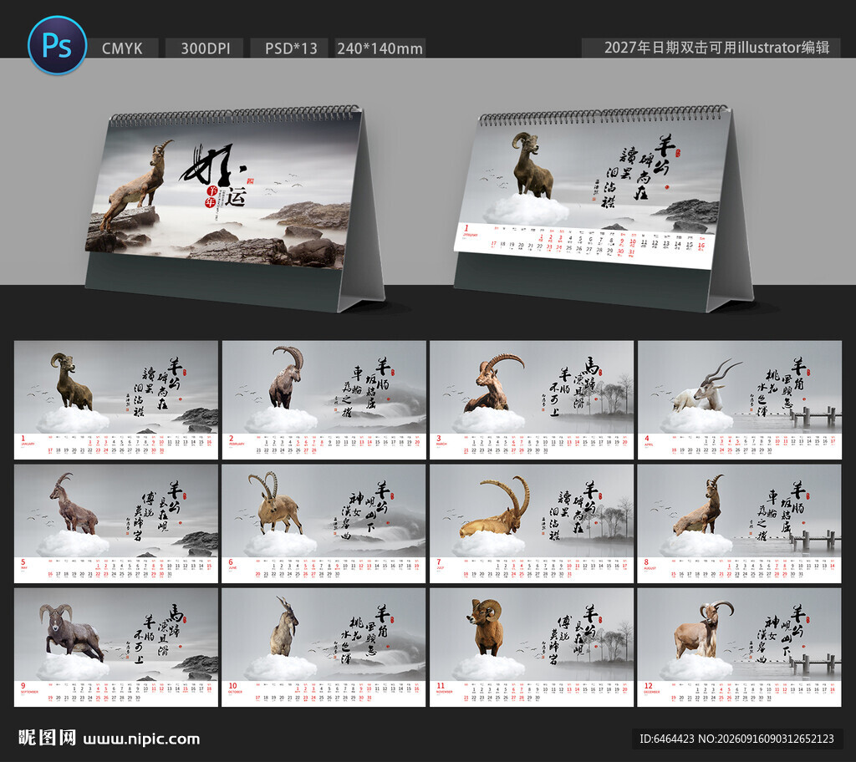
Task: Open the month 11 November calendar page
Action: click(532, 648)
